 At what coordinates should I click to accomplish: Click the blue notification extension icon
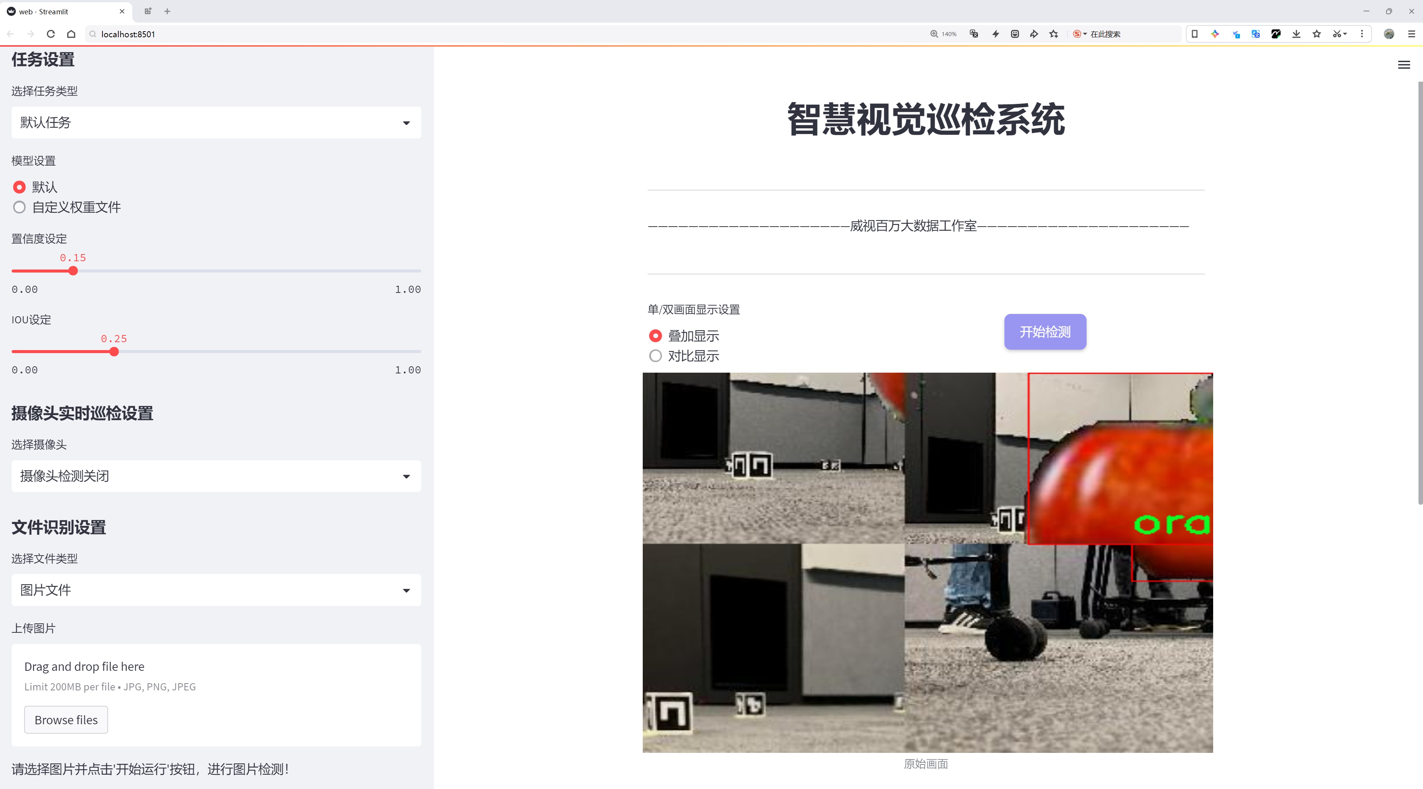pos(1236,34)
